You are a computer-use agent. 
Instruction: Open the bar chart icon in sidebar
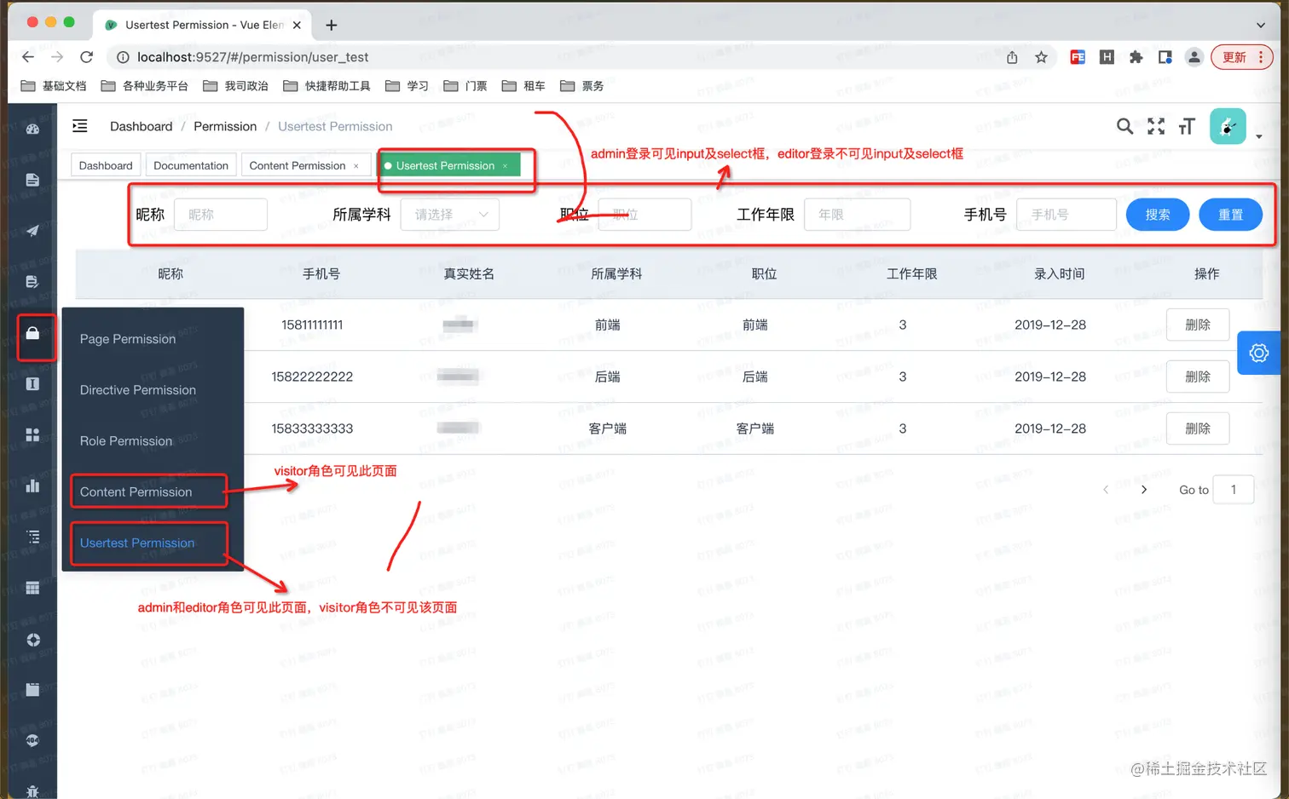[x=32, y=486]
